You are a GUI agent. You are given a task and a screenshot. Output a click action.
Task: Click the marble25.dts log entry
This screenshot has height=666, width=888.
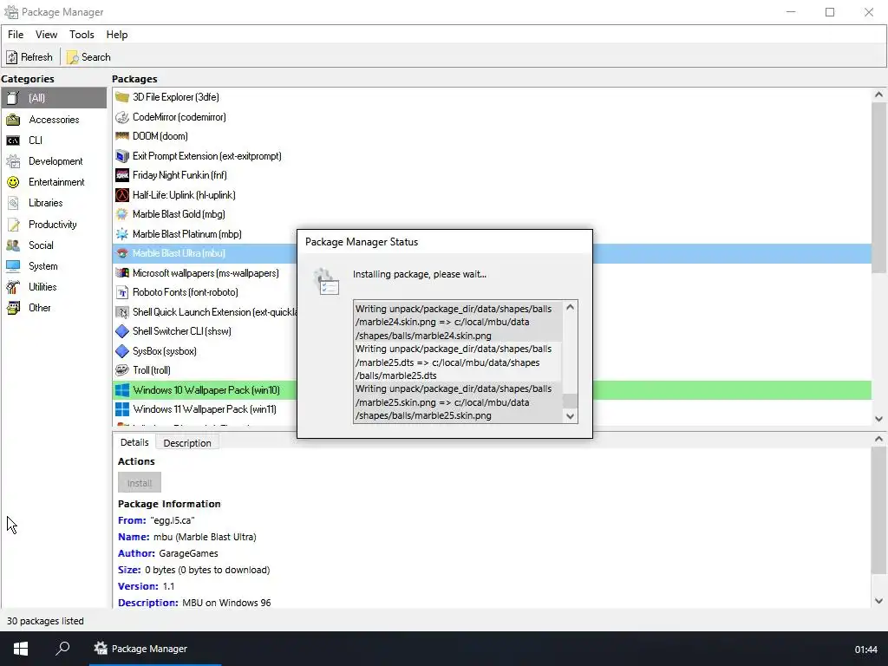[458, 362]
